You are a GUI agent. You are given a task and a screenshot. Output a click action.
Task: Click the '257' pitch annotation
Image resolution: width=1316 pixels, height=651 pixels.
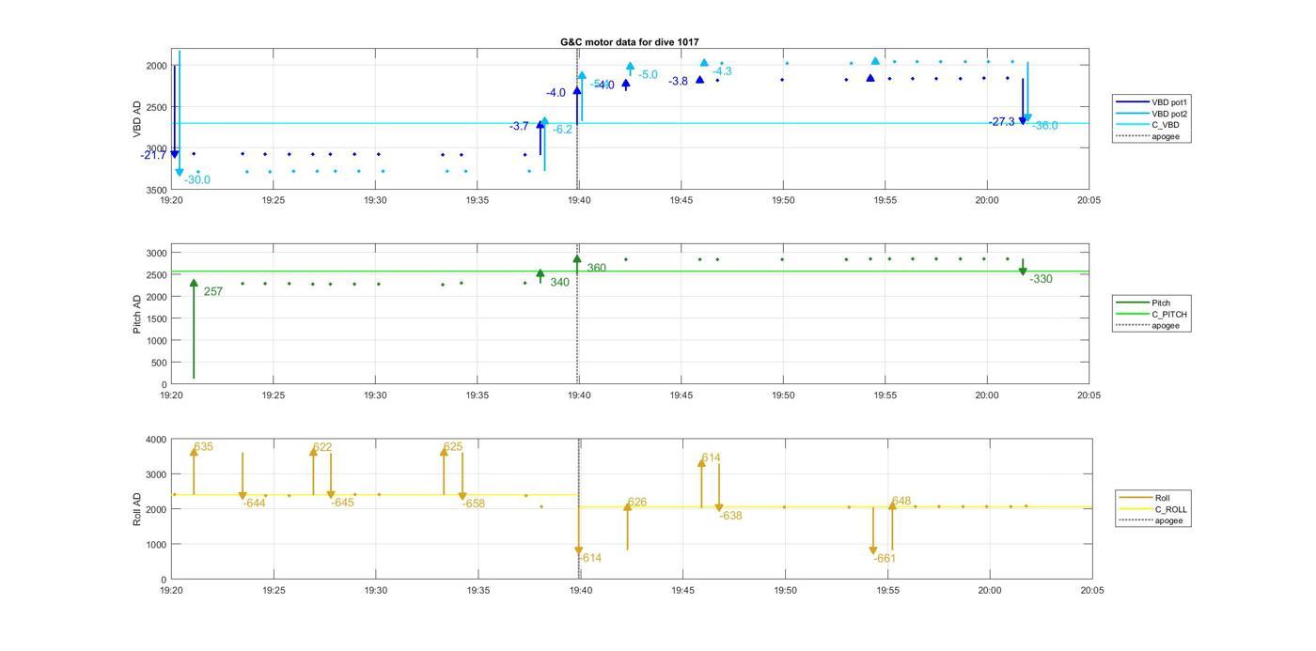[x=213, y=292]
